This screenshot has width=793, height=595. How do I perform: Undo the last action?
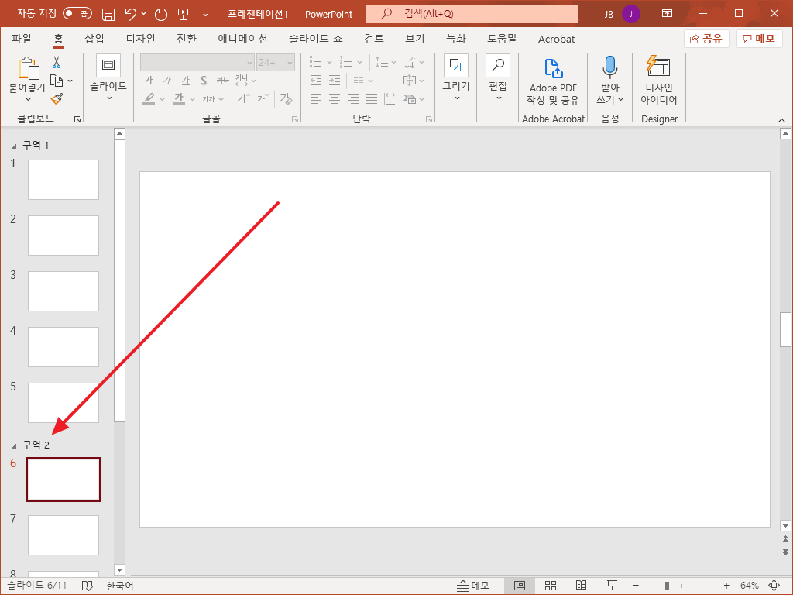[x=130, y=14]
